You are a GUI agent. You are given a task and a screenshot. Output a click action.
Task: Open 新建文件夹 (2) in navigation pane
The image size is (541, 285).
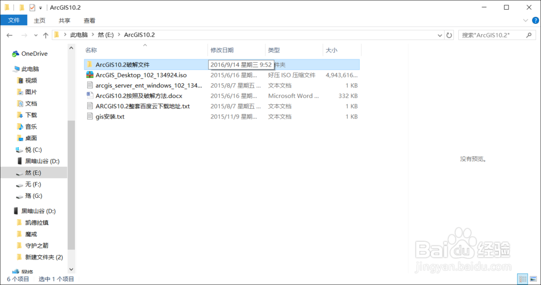44,257
